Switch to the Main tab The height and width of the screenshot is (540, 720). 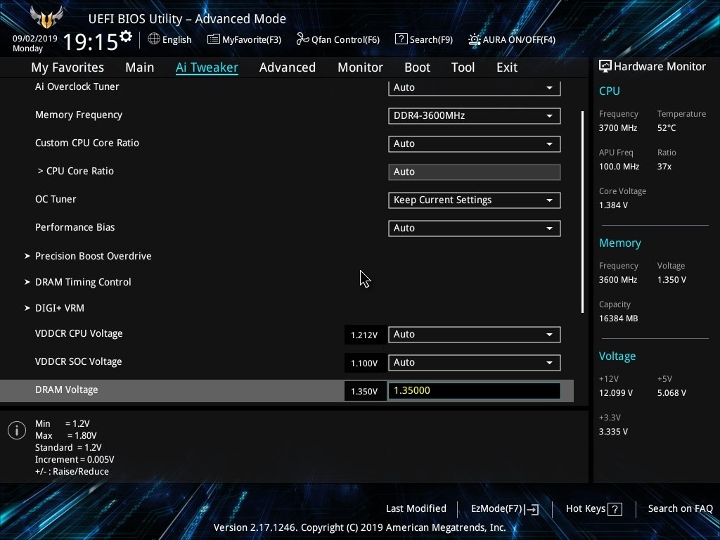point(140,67)
